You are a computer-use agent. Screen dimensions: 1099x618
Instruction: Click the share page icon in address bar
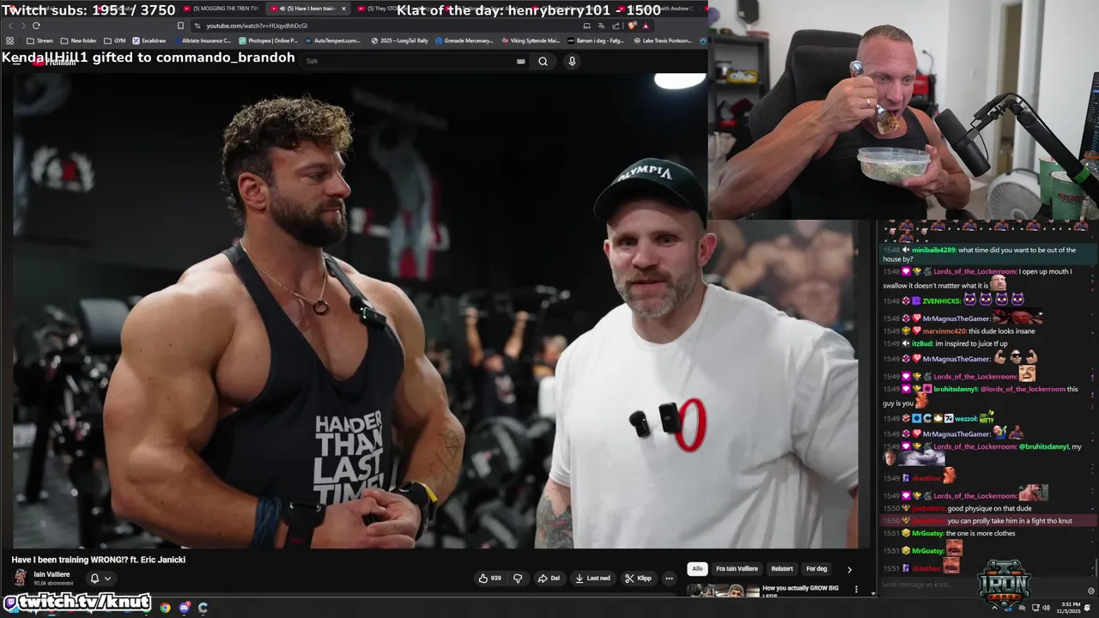click(617, 26)
